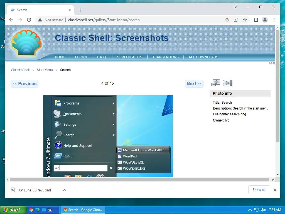285x214 pixels.
Task: Expand the download item options chevron
Action: 64,190
